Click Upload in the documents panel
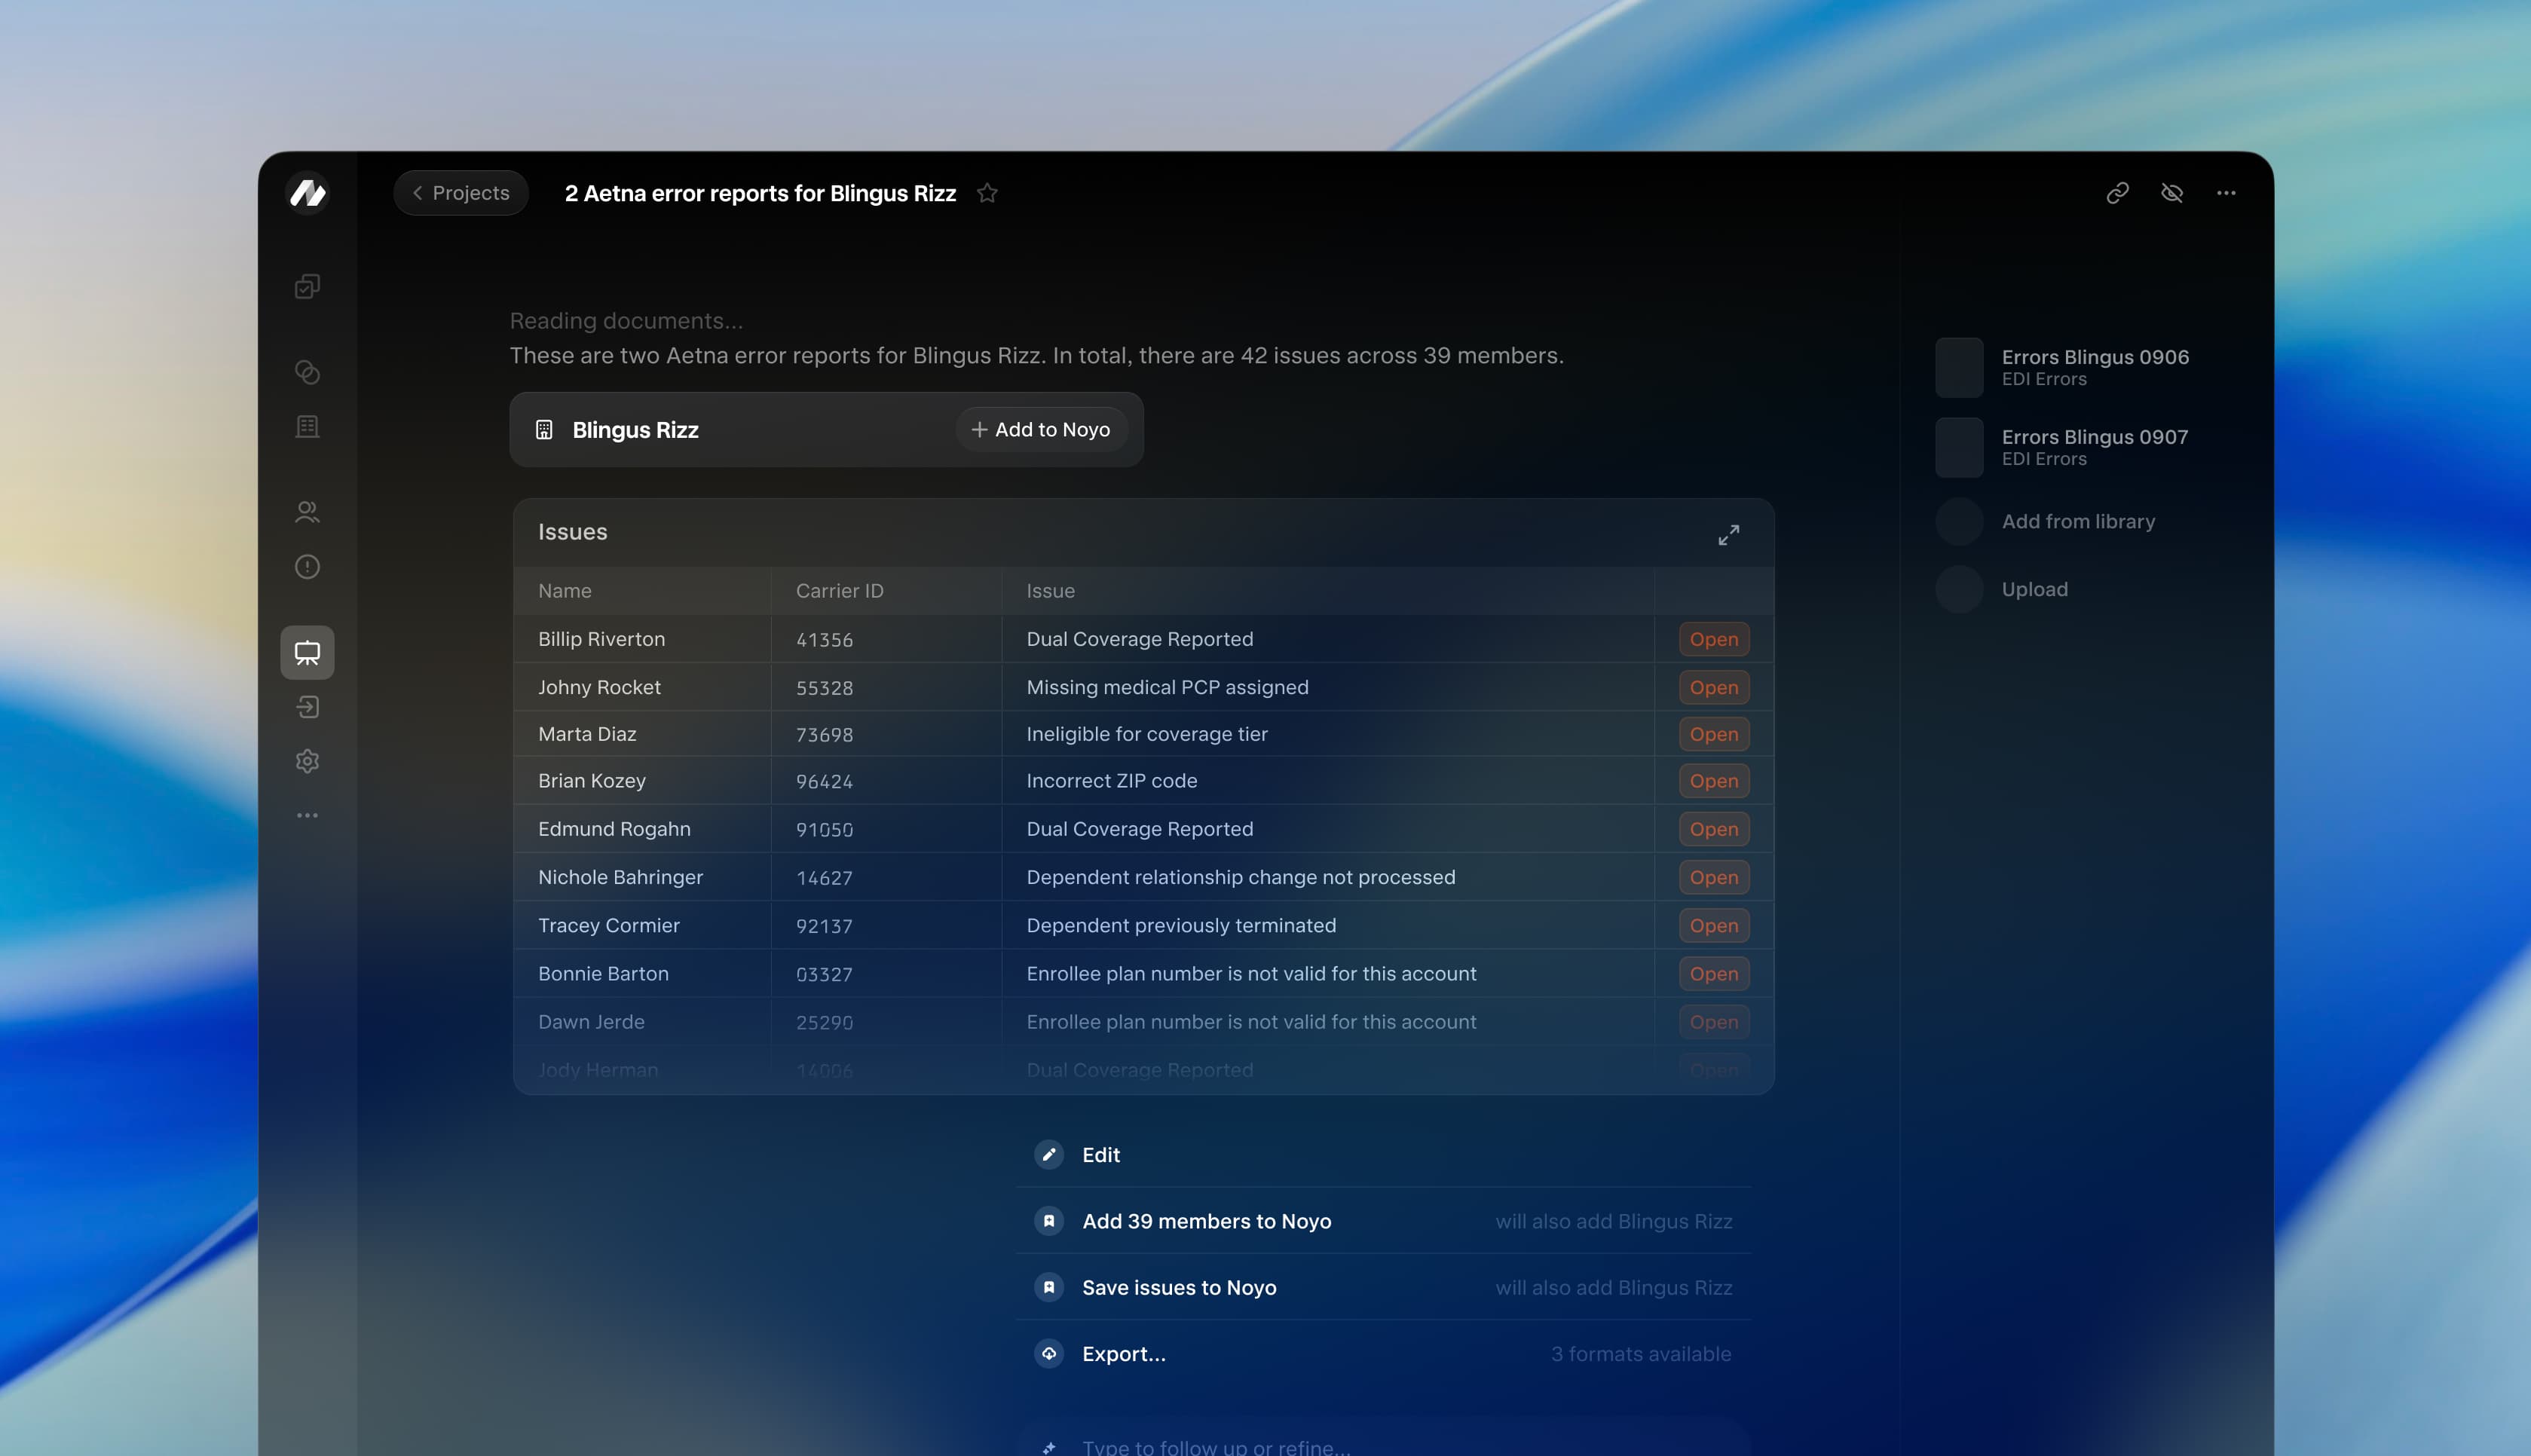The width and height of the screenshot is (2531, 1456). [x=2003, y=589]
